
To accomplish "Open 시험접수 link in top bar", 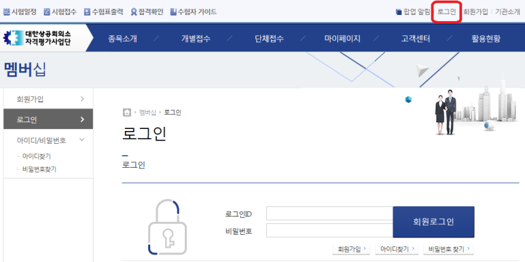I will [64, 12].
